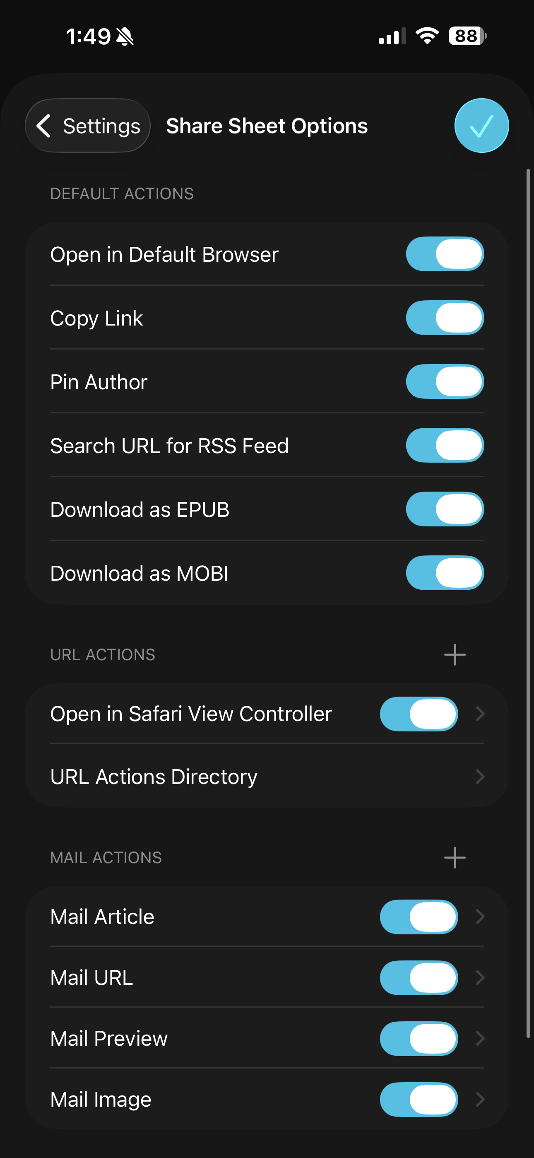Expand Open in Safari View Controller chevron

coord(480,714)
